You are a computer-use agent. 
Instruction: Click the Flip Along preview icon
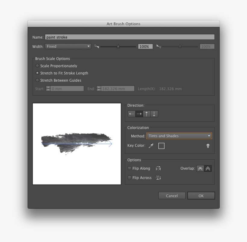(158, 168)
